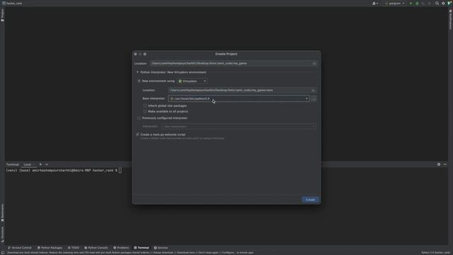Collapse the Python Interpreter section
This screenshot has width=453, height=255.
[x=137, y=72]
